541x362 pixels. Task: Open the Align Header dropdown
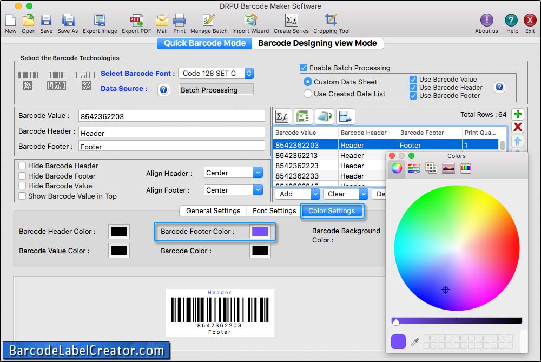tap(233, 173)
